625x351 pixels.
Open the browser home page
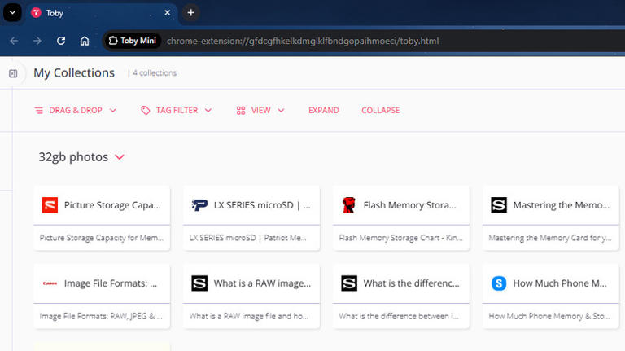(85, 41)
